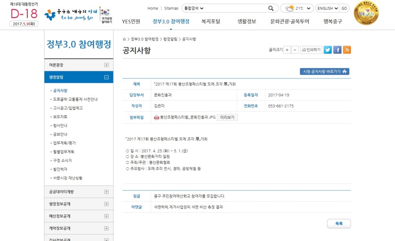Click the Korean flag 국가상징 icon
The height and width of the screenshot is (241, 395).
(106, 16)
